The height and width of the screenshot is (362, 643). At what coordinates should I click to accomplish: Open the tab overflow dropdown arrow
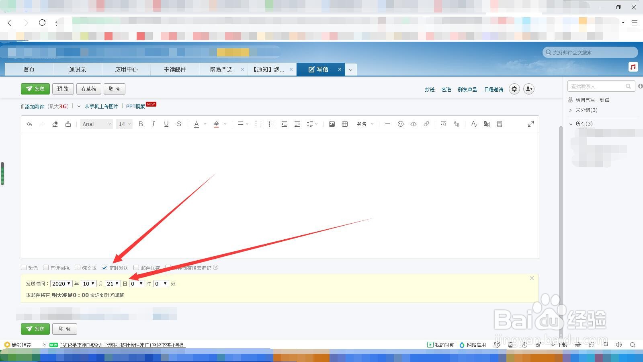click(350, 70)
